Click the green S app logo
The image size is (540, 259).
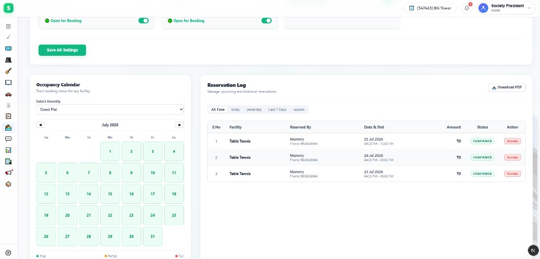click(8, 8)
